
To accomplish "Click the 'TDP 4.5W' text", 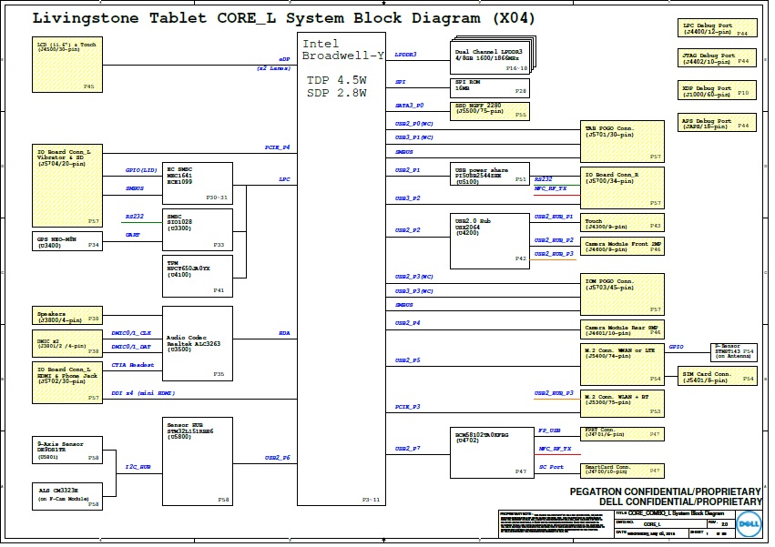I will click(x=337, y=80).
